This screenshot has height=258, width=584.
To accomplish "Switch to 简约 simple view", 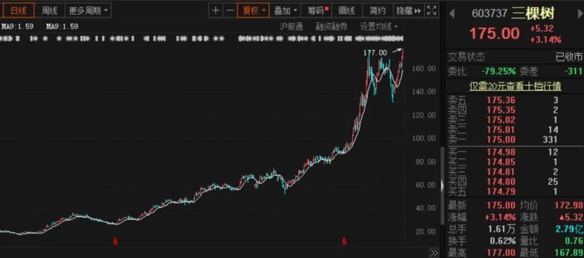I will (377, 11).
